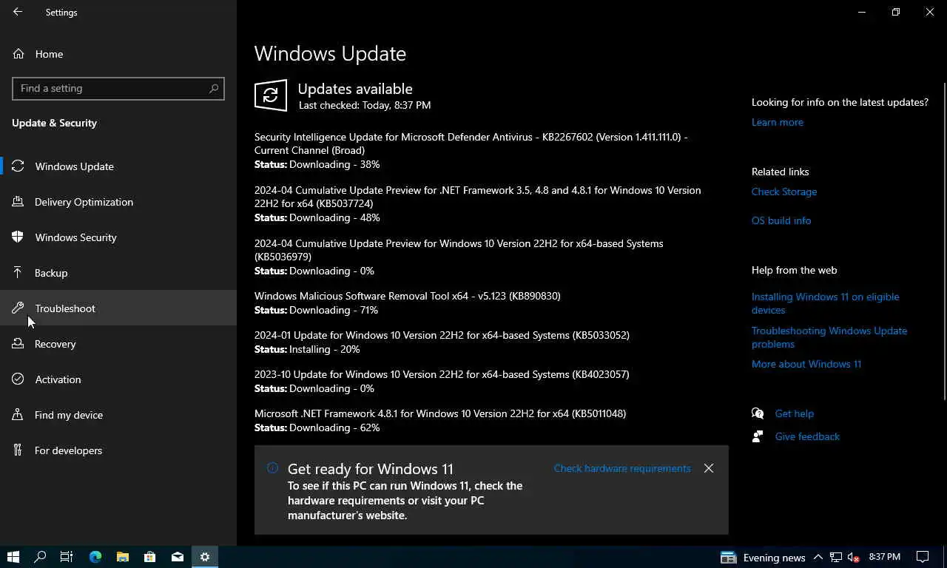Open the notification center icon
The height and width of the screenshot is (568, 947).
pos(923,557)
